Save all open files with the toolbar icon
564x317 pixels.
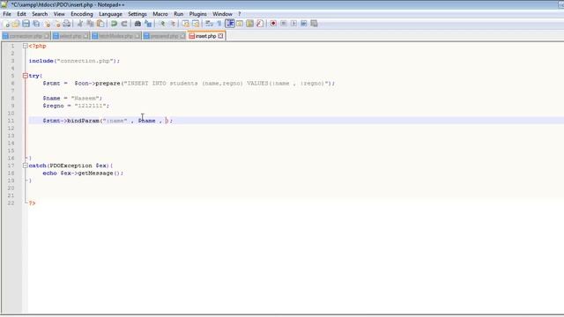36,24
